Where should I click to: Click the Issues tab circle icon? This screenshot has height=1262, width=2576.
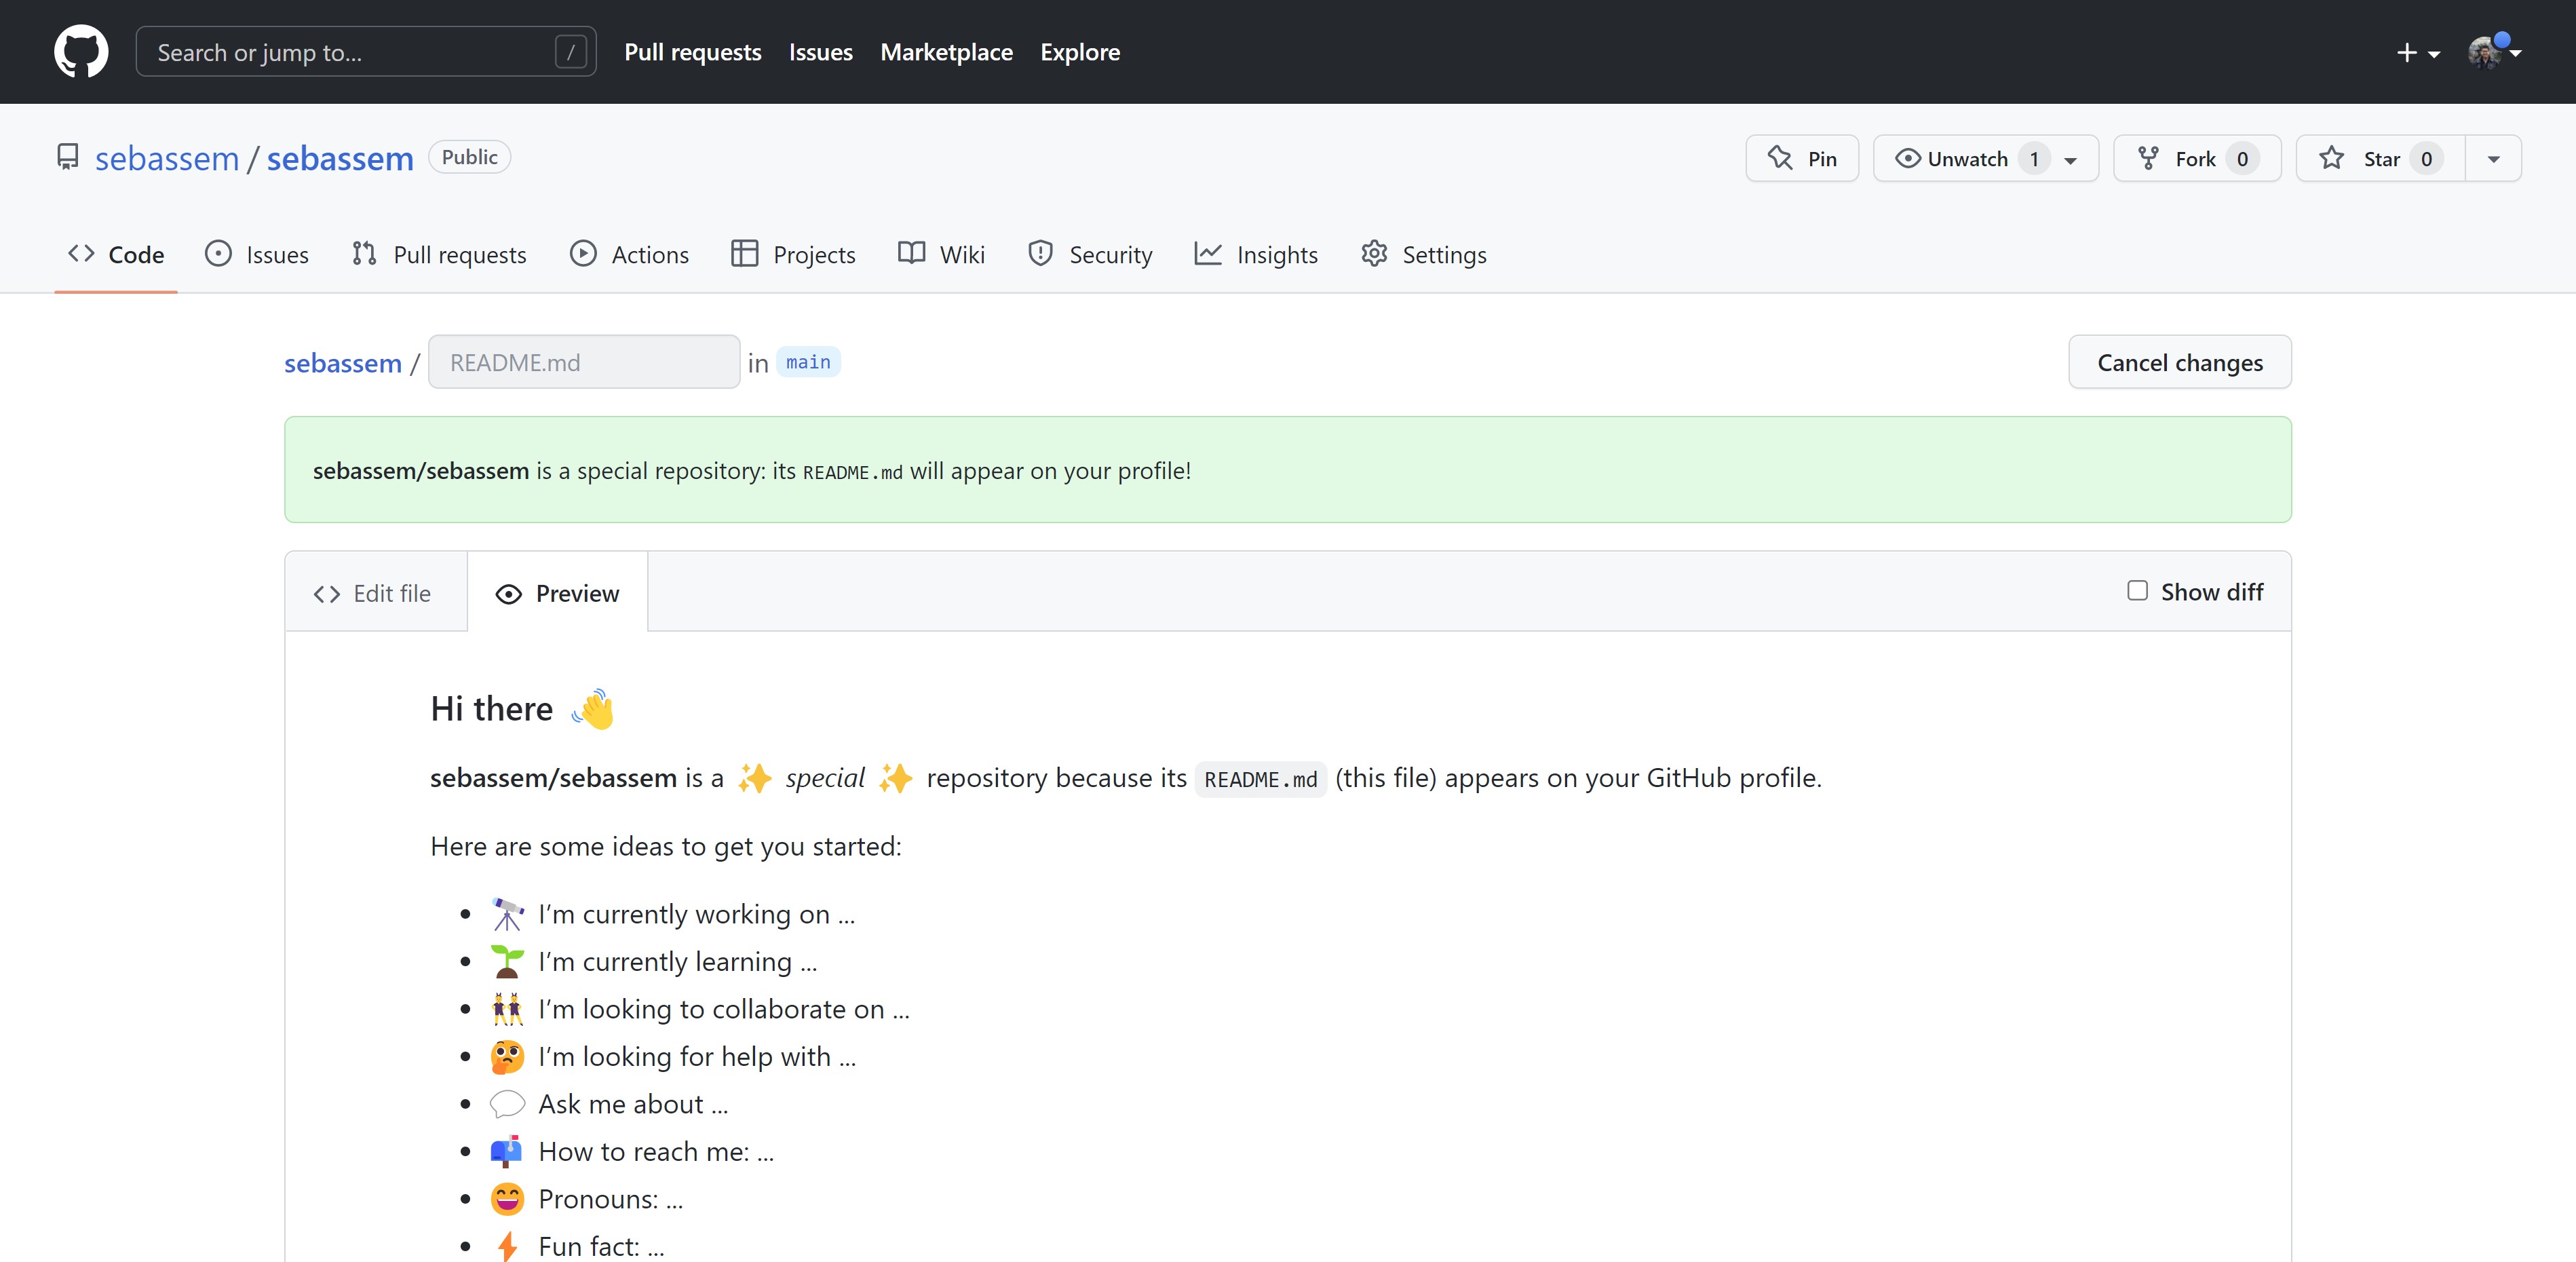(218, 254)
